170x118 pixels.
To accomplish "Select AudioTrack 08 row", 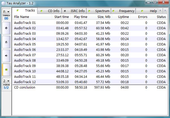I will [90, 60].
